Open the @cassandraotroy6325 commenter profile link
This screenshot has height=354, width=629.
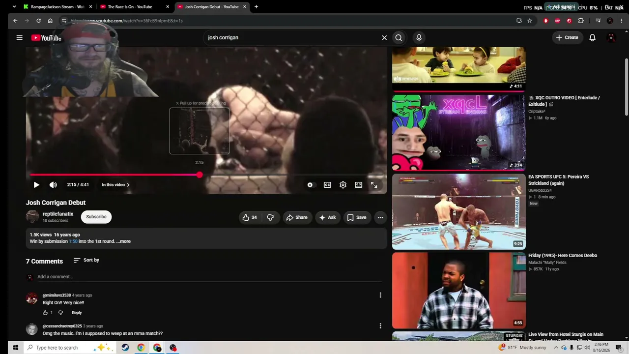coord(62,326)
